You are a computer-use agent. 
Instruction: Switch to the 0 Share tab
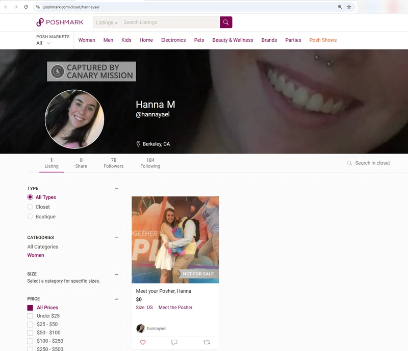(81, 163)
